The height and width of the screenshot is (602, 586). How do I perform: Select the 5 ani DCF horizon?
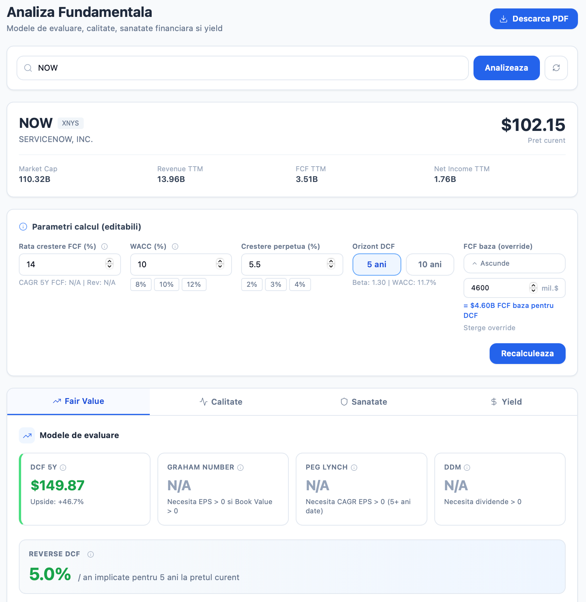click(x=377, y=265)
